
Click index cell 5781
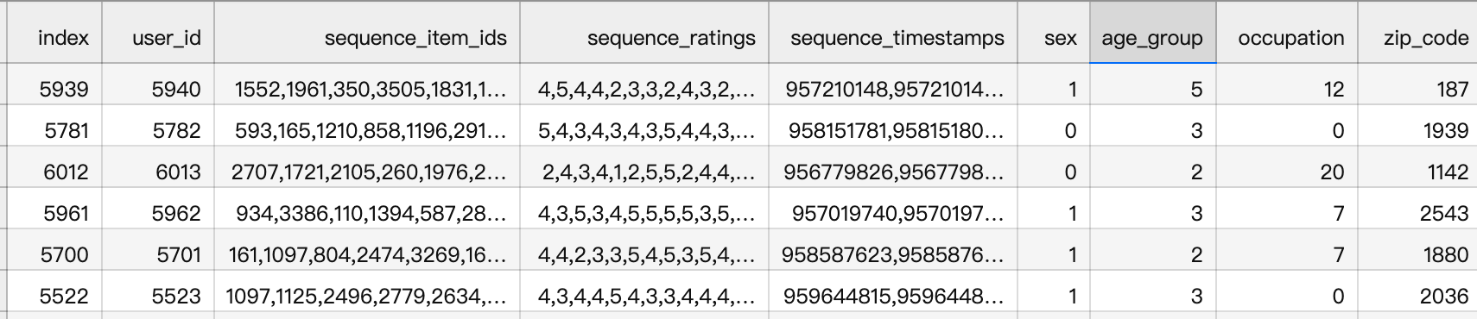point(54,130)
